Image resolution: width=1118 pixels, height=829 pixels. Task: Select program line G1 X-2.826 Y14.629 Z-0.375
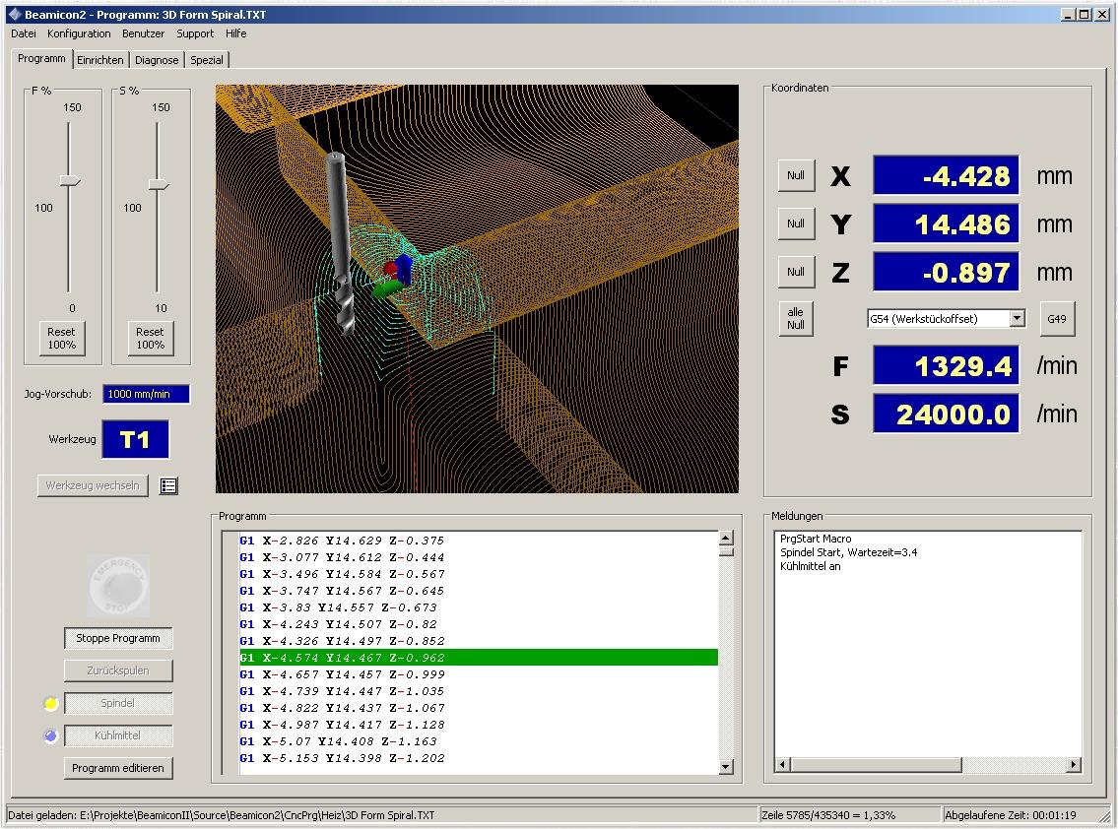[479, 541]
